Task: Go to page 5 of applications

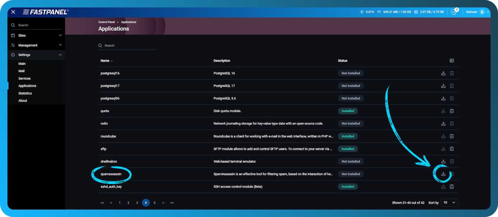Action: pyautogui.click(x=154, y=203)
